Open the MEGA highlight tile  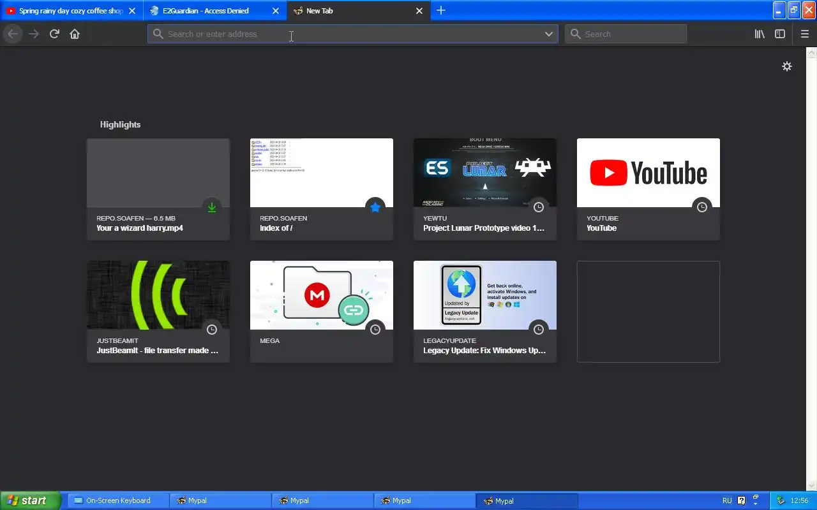[322, 312]
